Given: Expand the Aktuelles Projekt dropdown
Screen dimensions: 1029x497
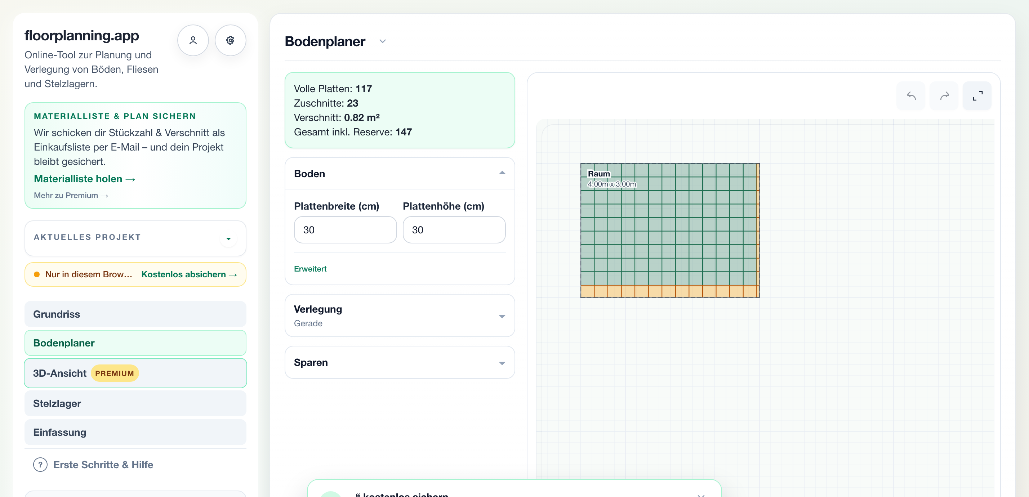Looking at the screenshot, I should tap(228, 238).
